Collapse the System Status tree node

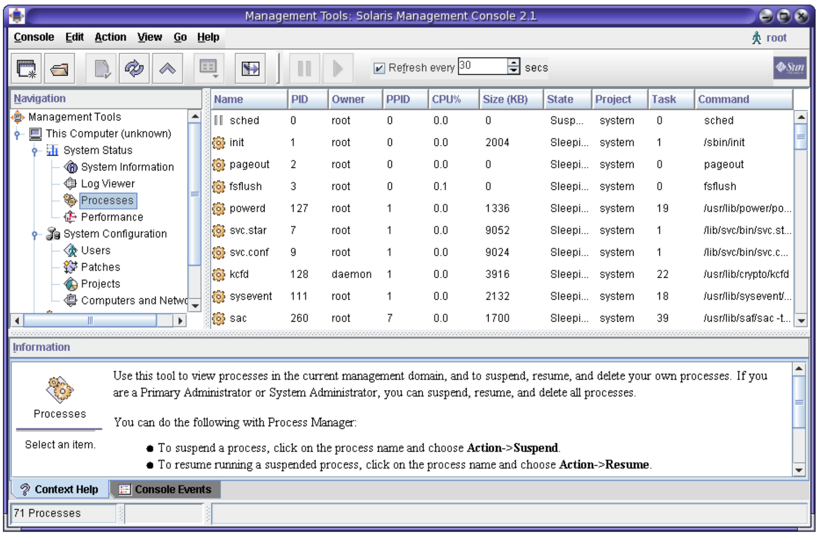(34, 151)
